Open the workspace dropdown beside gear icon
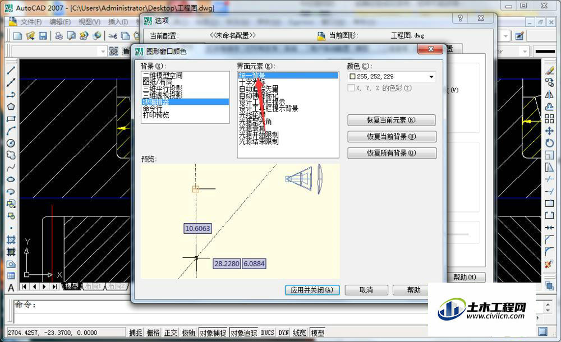The width and height of the screenshot is (561, 342). click(103, 52)
